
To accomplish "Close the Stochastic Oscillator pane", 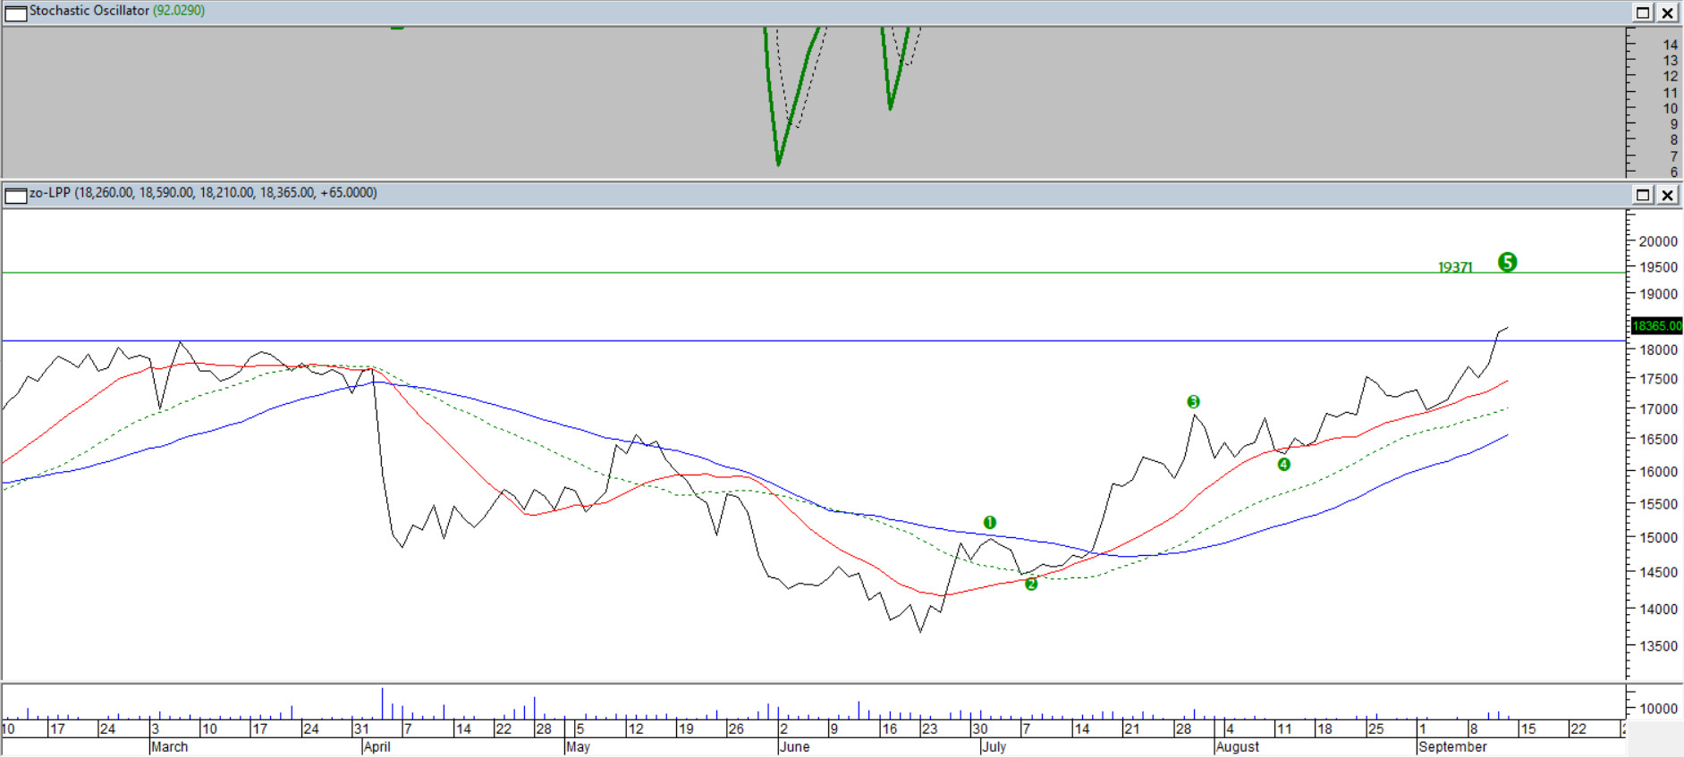I will pyautogui.click(x=1668, y=13).
